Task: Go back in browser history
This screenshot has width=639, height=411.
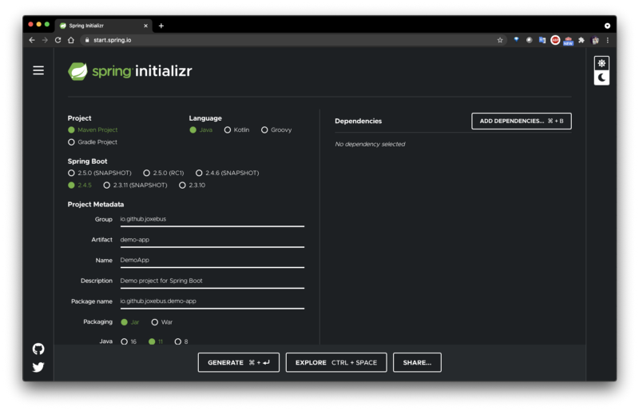Action: (x=32, y=40)
